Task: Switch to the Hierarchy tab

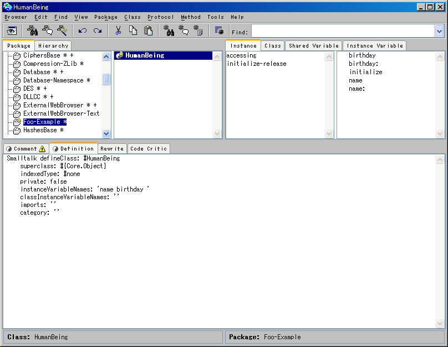Action: click(53, 45)
